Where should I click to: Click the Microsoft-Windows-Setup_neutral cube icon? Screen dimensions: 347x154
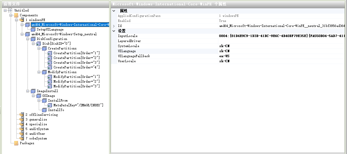(x=28, y=34)
